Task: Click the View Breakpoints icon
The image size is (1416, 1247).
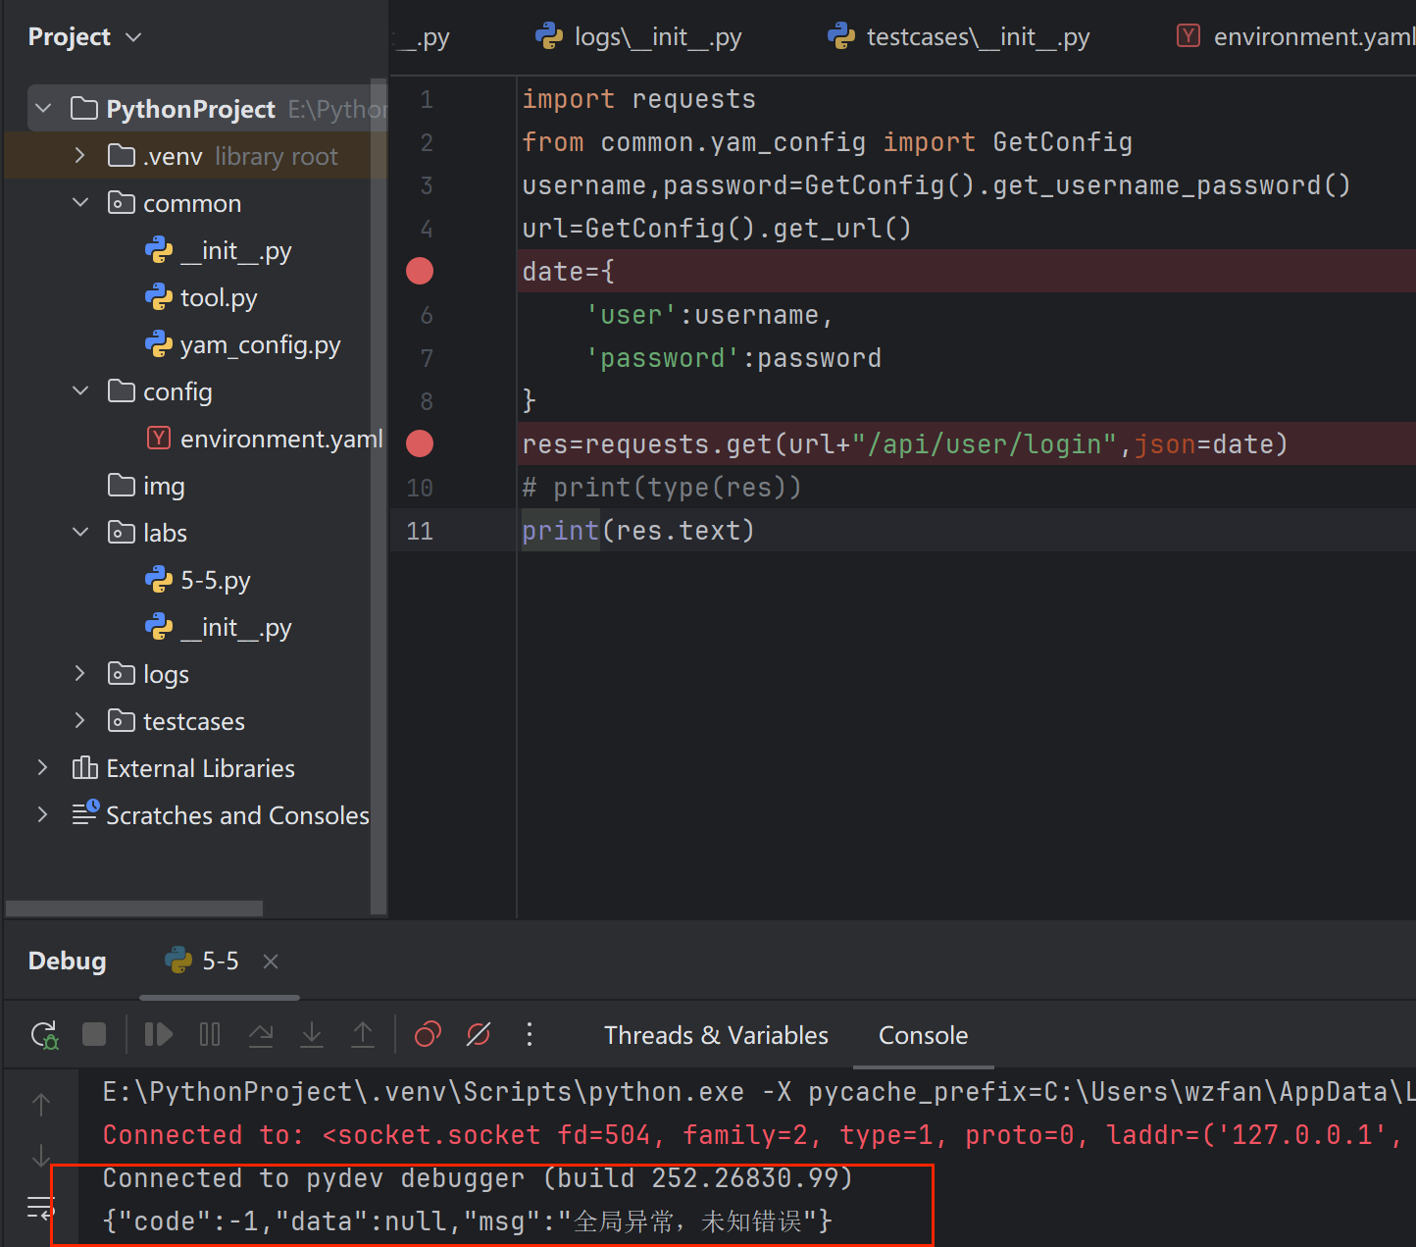Action: click(x=428, y=1035)
